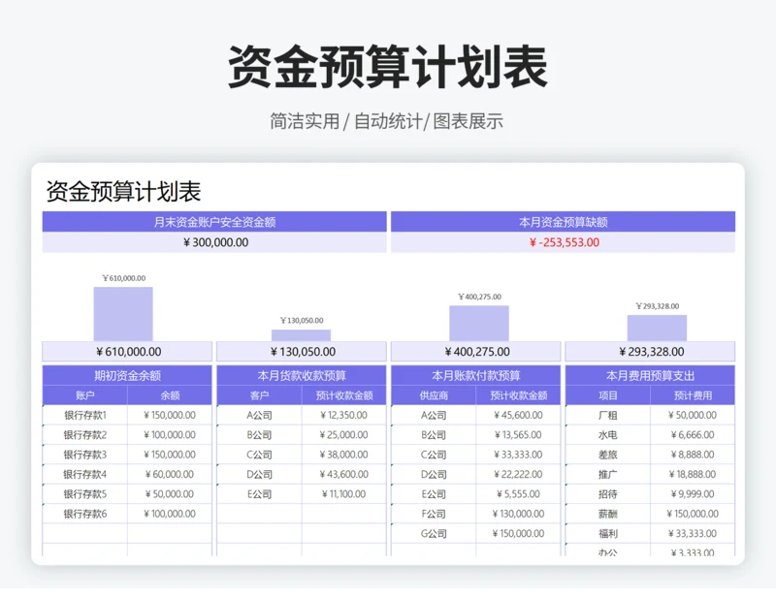776x597 pixels.
Task: Select the ¥610,000.00 total cell above 期初资金余额
Action: (x=127, y=352)
